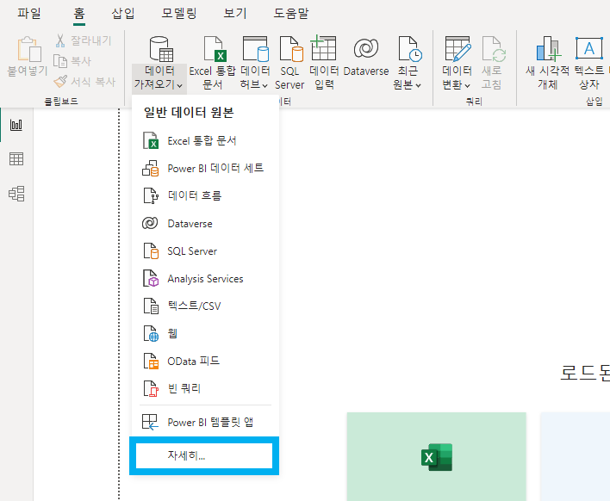Open the 모델링 tab
The width and height of the screenshot is (610, 501).
click(179, 13)
